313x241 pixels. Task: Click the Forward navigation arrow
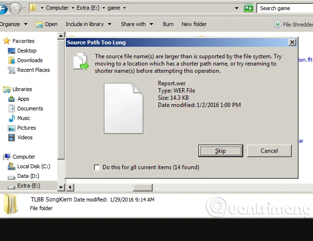[15, 9]
